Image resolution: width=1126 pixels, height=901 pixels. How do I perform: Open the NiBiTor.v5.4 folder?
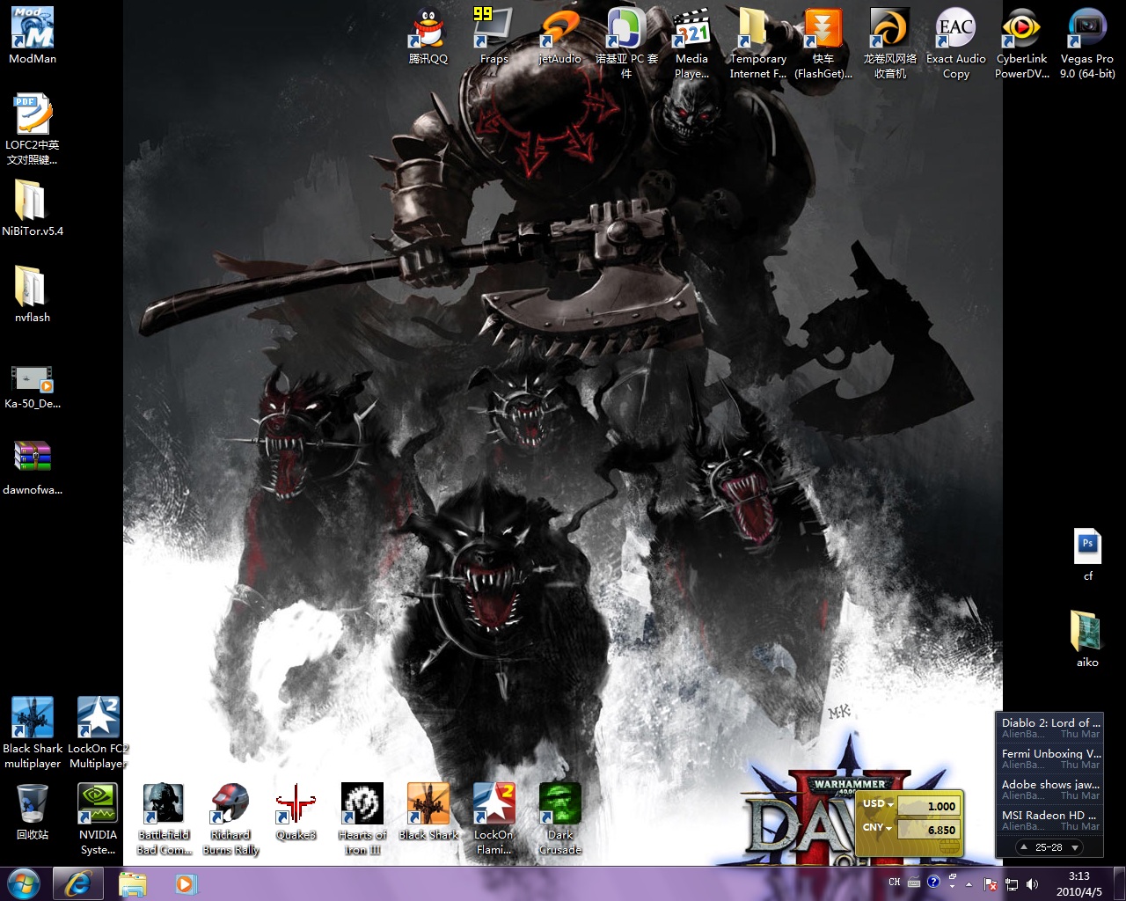[33, 209]
